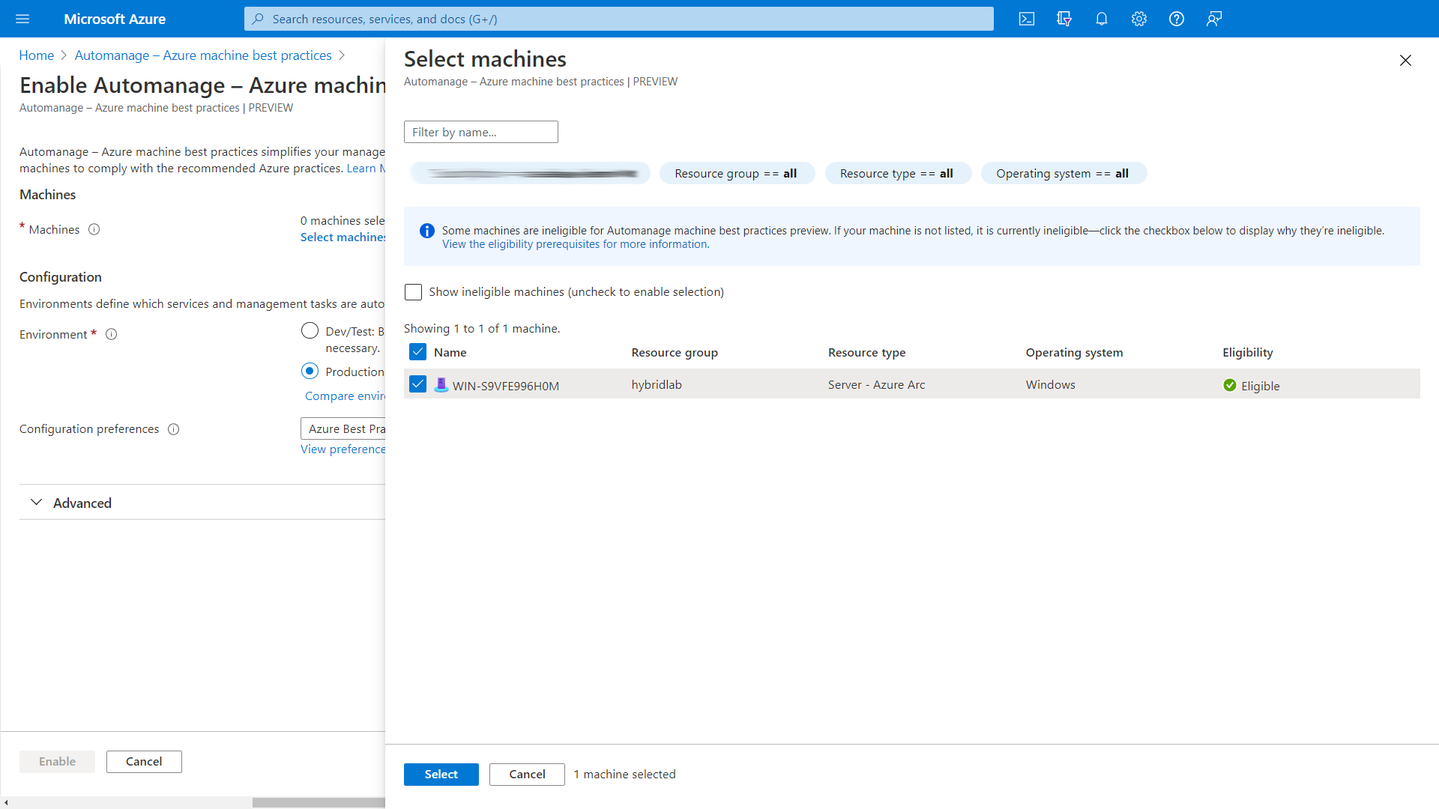Open Cloud Shell from top bar
The height and width of the screenshot is (809, 1439).
point(1027,19)
